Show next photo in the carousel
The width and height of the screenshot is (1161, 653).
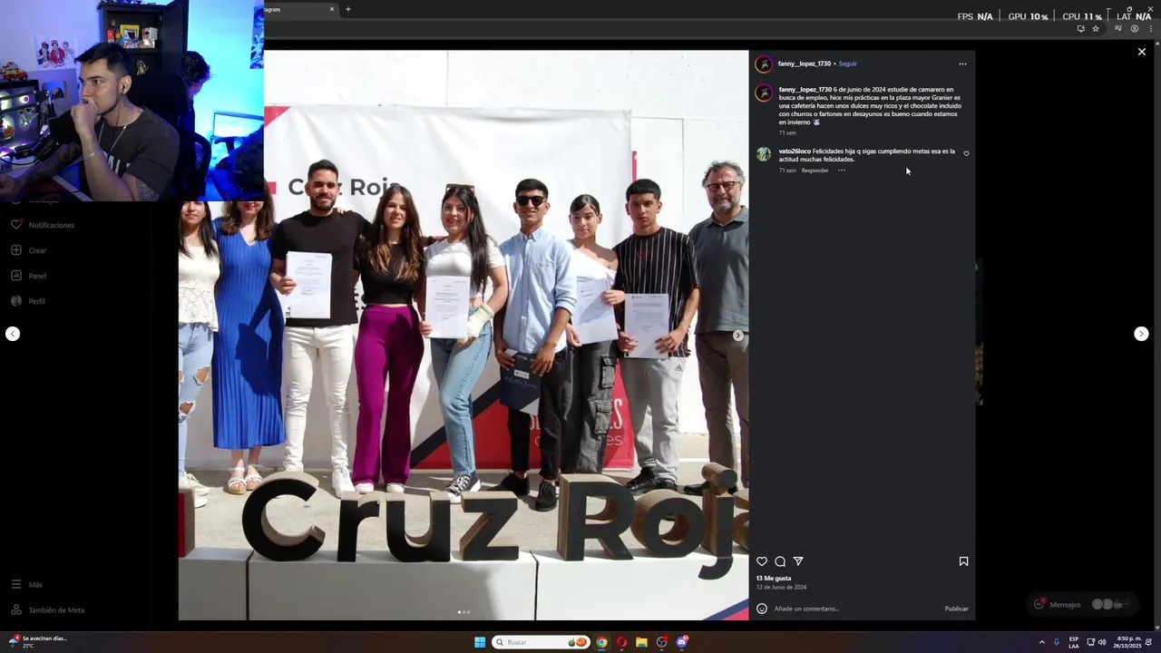(737, 336)
